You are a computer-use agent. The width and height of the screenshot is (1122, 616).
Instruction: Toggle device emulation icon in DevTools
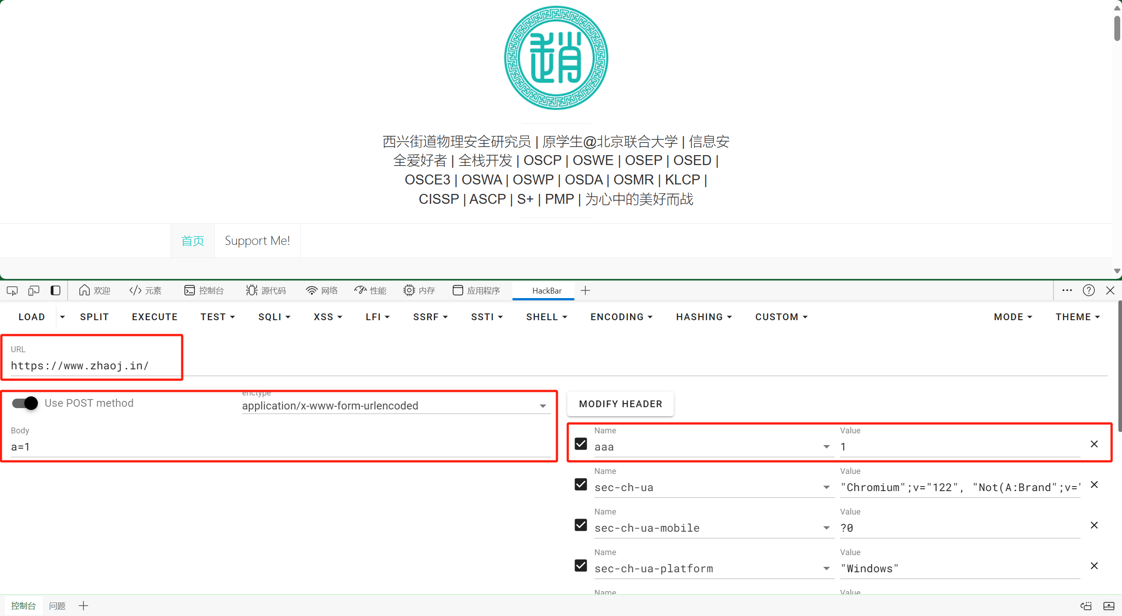click(x=34, y=290)
